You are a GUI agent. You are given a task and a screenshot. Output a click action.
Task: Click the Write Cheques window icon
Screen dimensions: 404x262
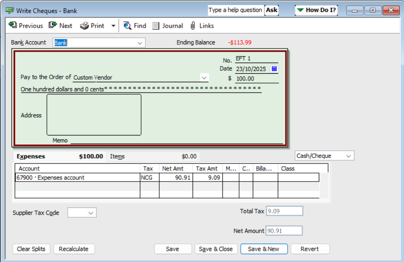[10, 10]
